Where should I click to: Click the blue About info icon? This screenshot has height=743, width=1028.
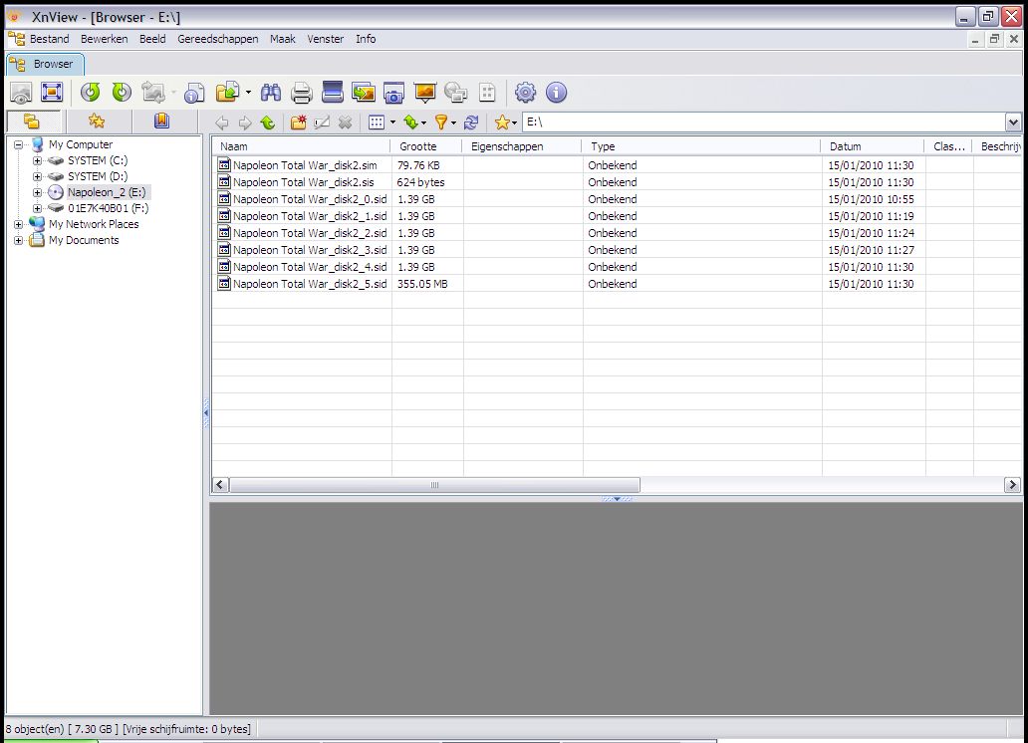coord(556,93)
